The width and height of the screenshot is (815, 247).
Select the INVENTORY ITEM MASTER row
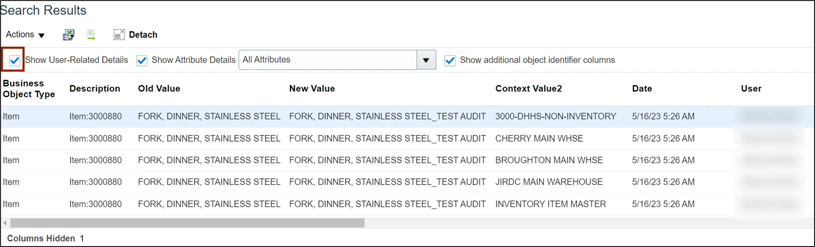tap(550, 204)
